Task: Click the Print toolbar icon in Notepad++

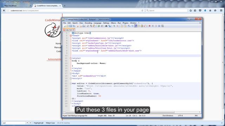Action: [84, 26]
